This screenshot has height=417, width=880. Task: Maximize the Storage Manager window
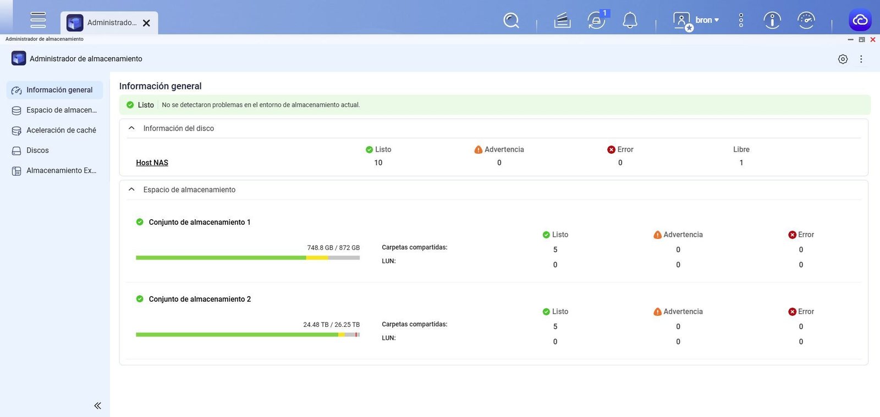point(862,40)
